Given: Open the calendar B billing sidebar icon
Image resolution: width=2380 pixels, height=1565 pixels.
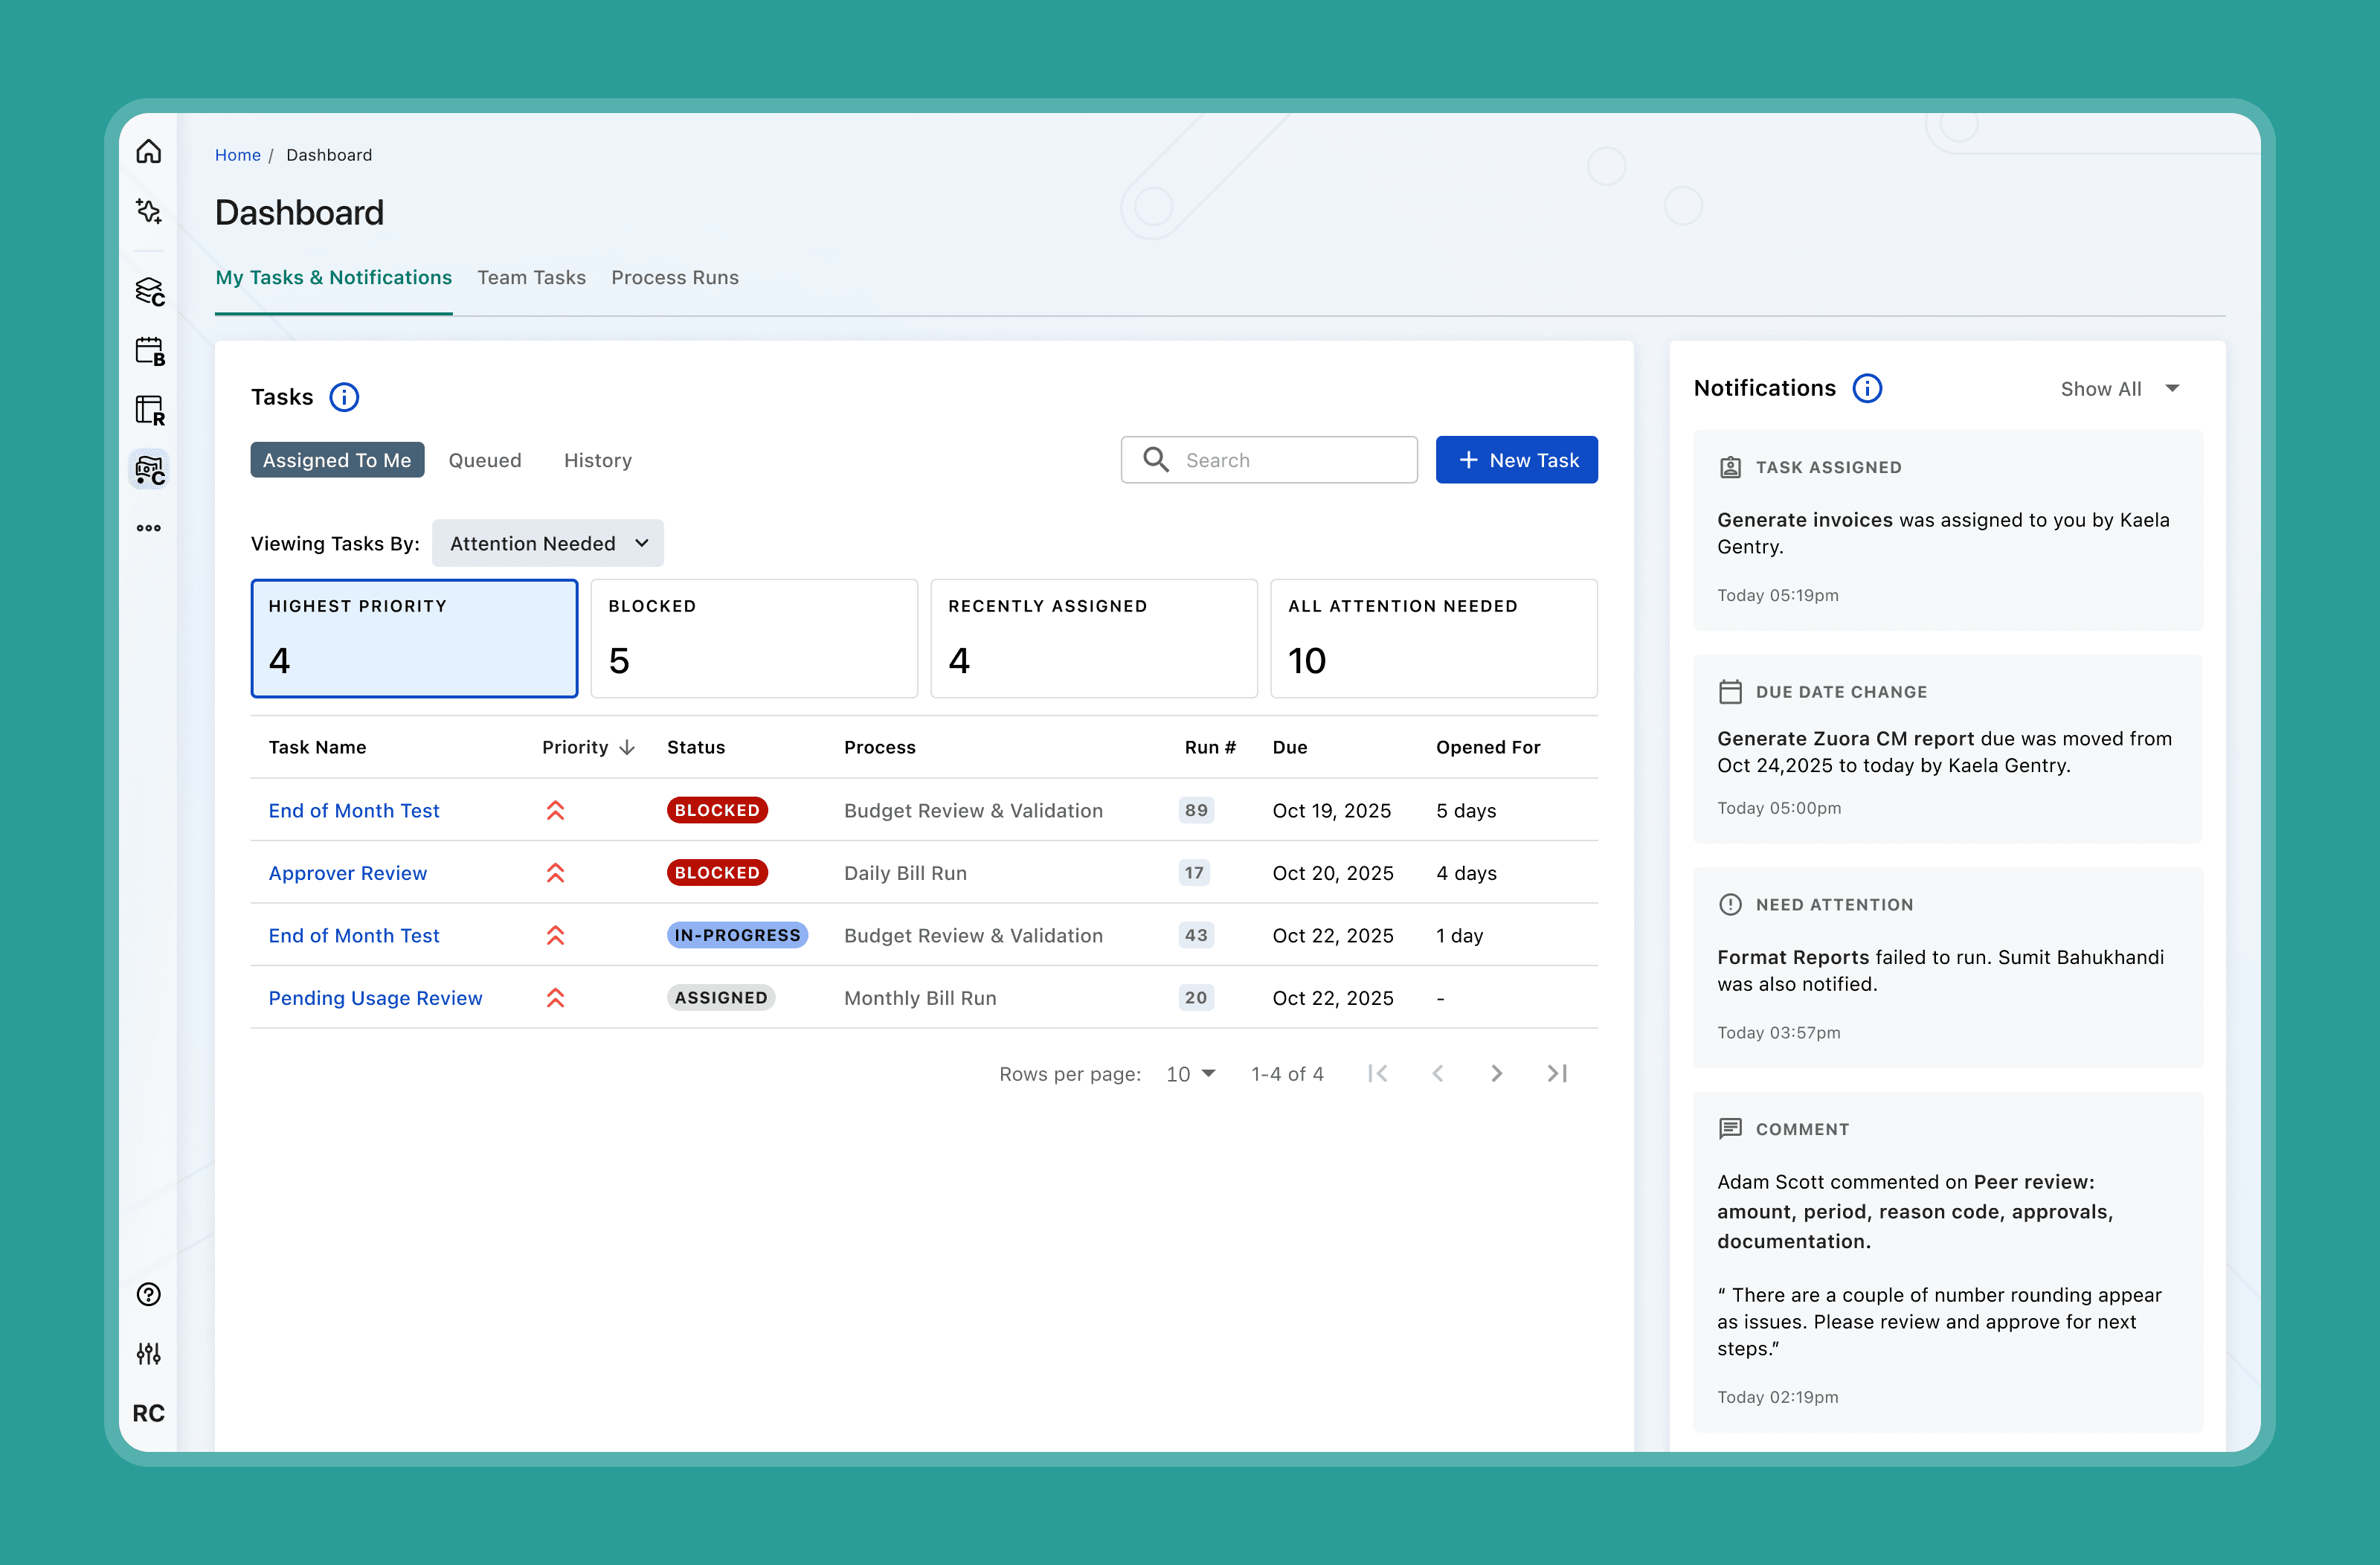Looking at the screenshot, I should (149, 351).
